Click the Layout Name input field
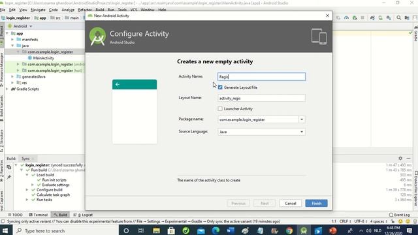This screenshot has height=235, width=418. click(261, 98)
